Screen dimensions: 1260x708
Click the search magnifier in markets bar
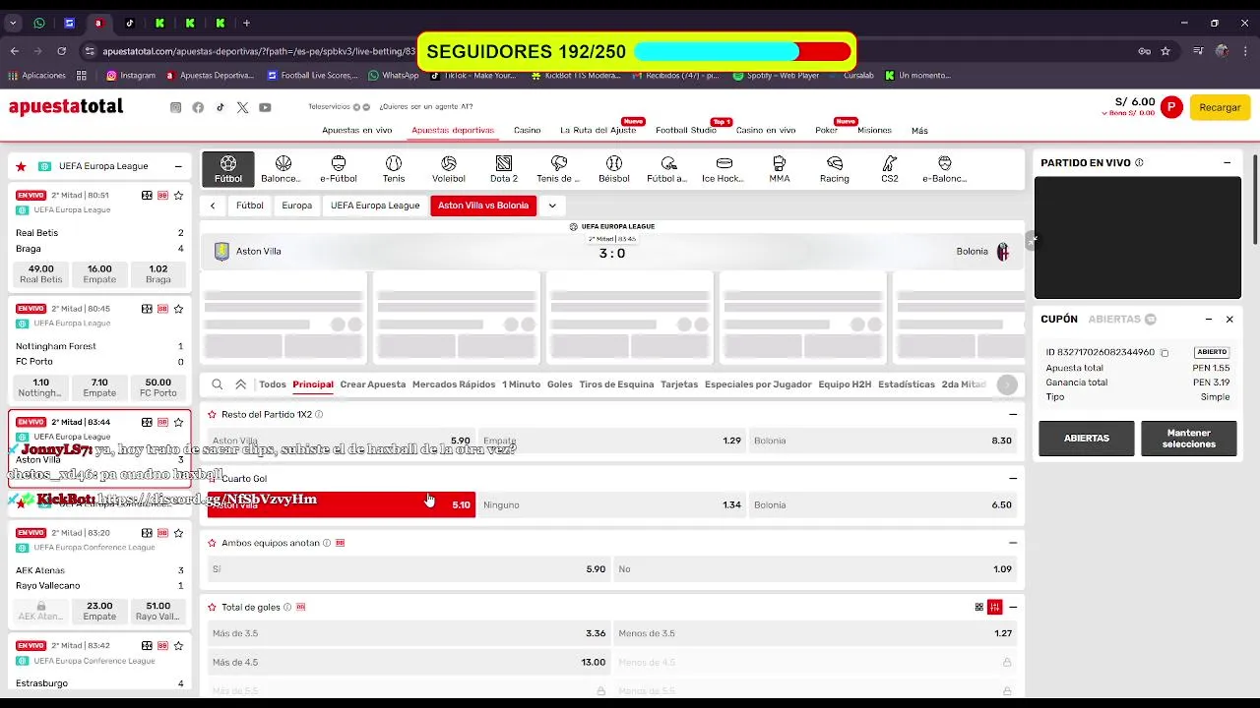point(217,384)
